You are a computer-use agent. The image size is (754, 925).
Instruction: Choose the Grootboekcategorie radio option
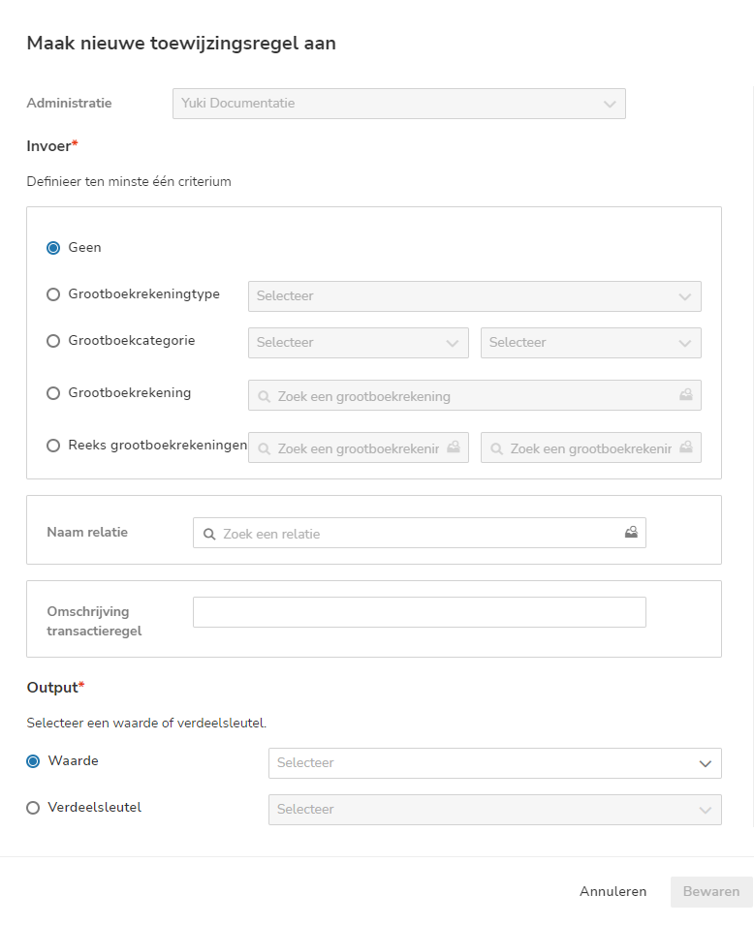53,341
